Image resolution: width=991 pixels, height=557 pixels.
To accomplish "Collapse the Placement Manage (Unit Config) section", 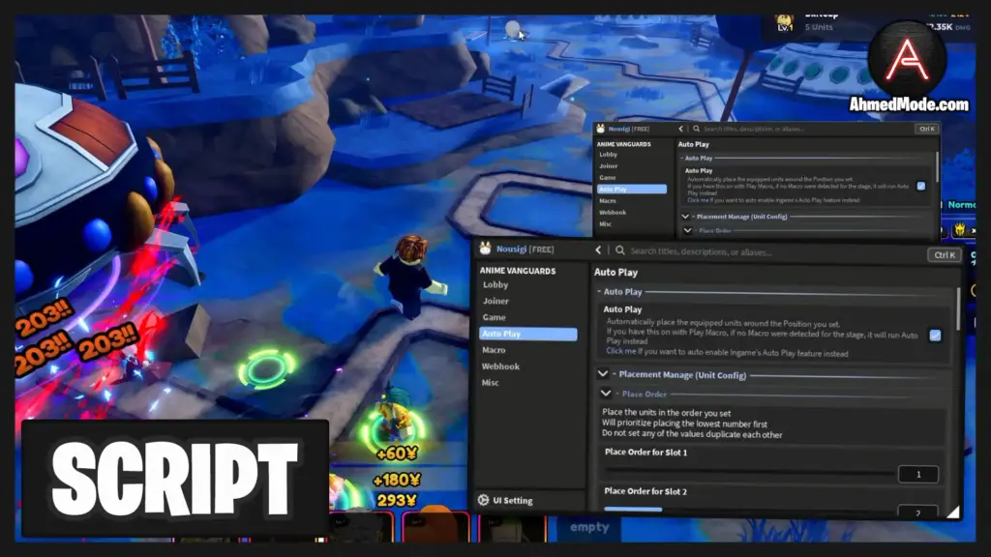I will pyautogui.click(x=603, y=374).
